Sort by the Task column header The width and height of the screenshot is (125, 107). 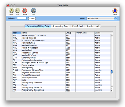click(x=17, y=33)
